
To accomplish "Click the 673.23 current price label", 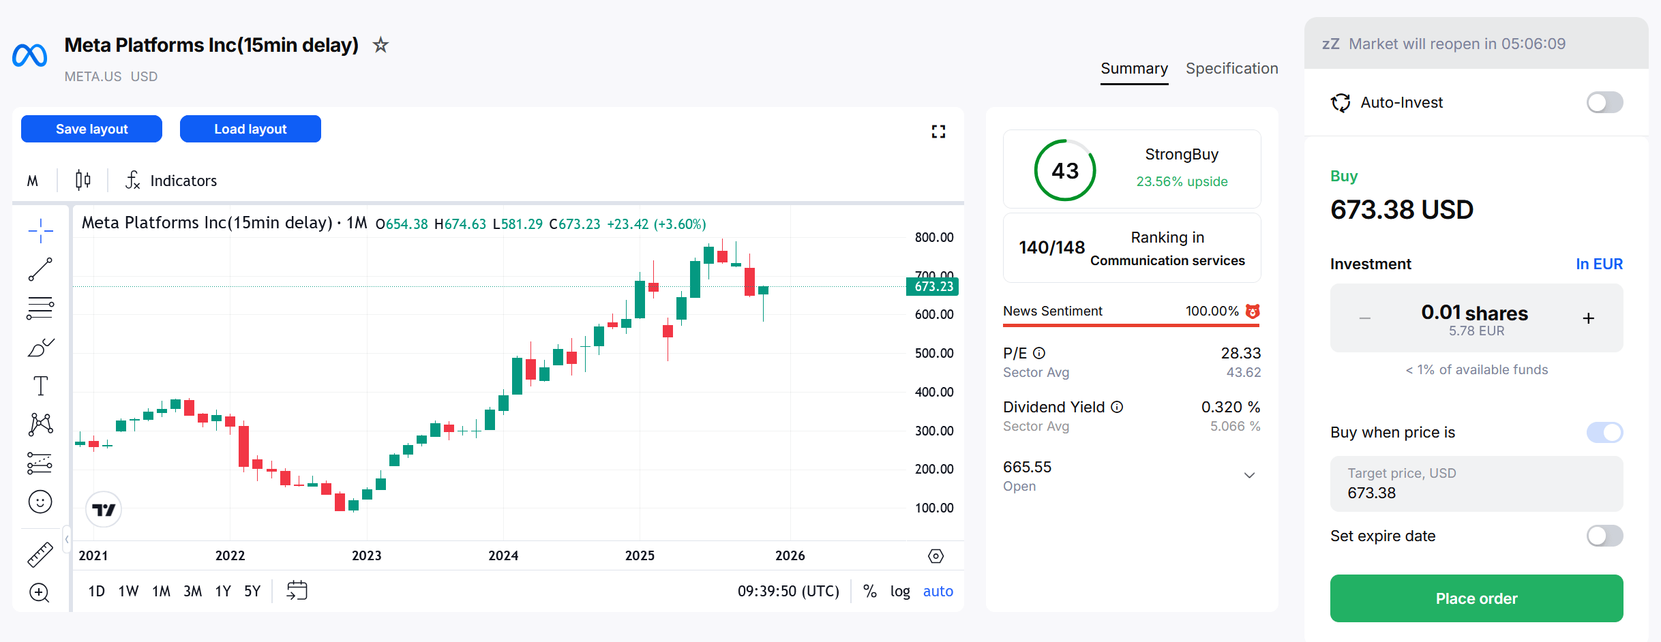I will coord(933,287).
